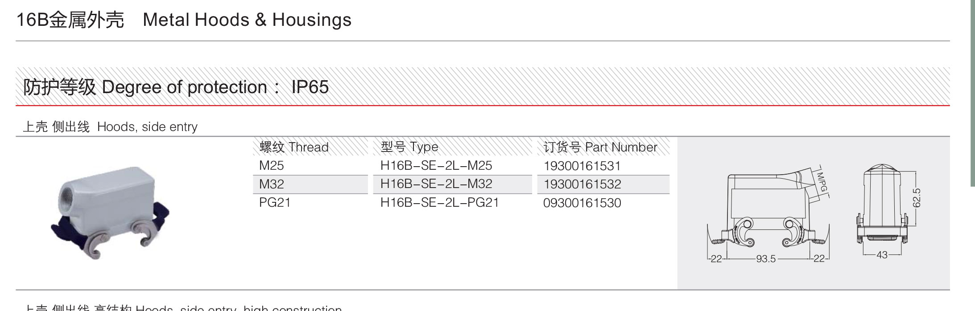Click type H16B-SE-2L-PG21
This screenshot has width=975, height=311.
click(440, 203)
